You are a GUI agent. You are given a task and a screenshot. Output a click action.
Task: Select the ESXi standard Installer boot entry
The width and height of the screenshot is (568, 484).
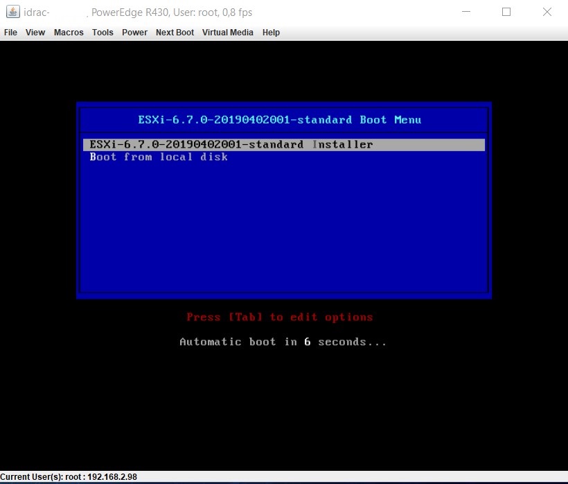[283, 145]
